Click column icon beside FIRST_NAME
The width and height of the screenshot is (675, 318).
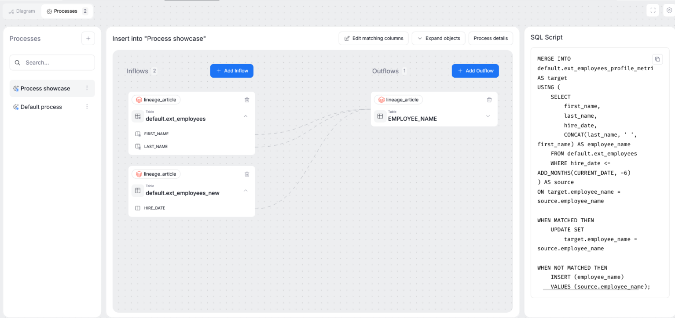pyautogui.click(x=138, y=134)
